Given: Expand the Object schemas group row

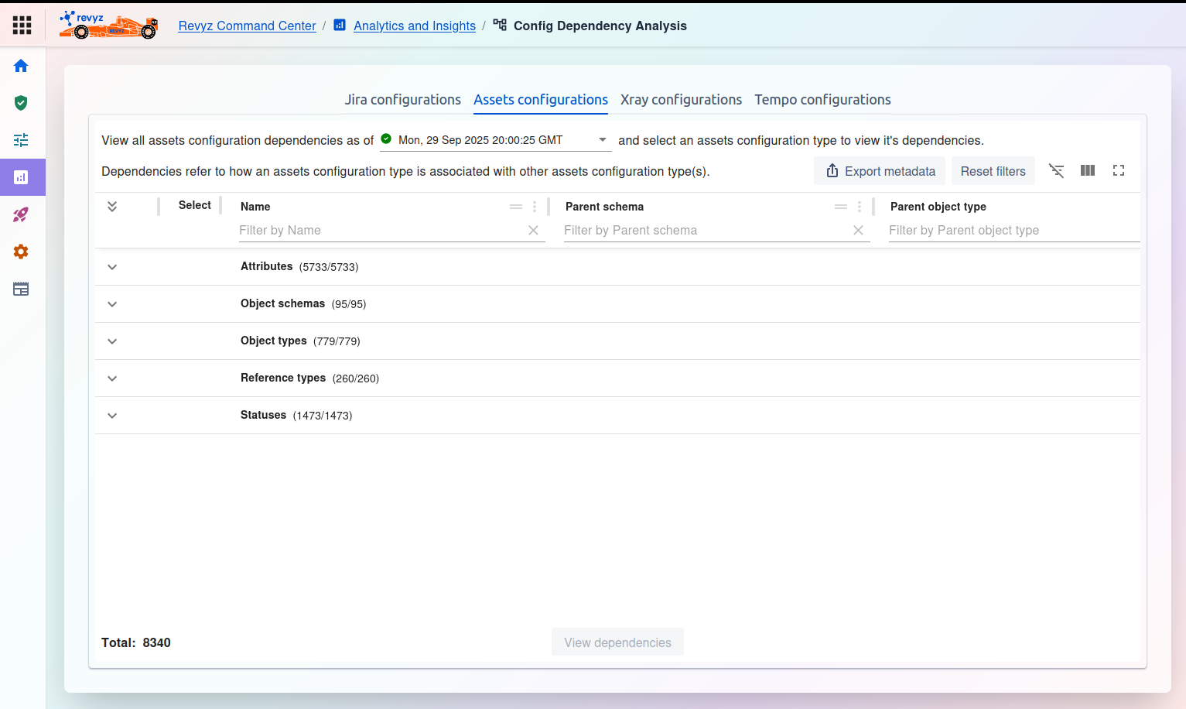Looking at the screenshot, I should (x=112, y=304).
